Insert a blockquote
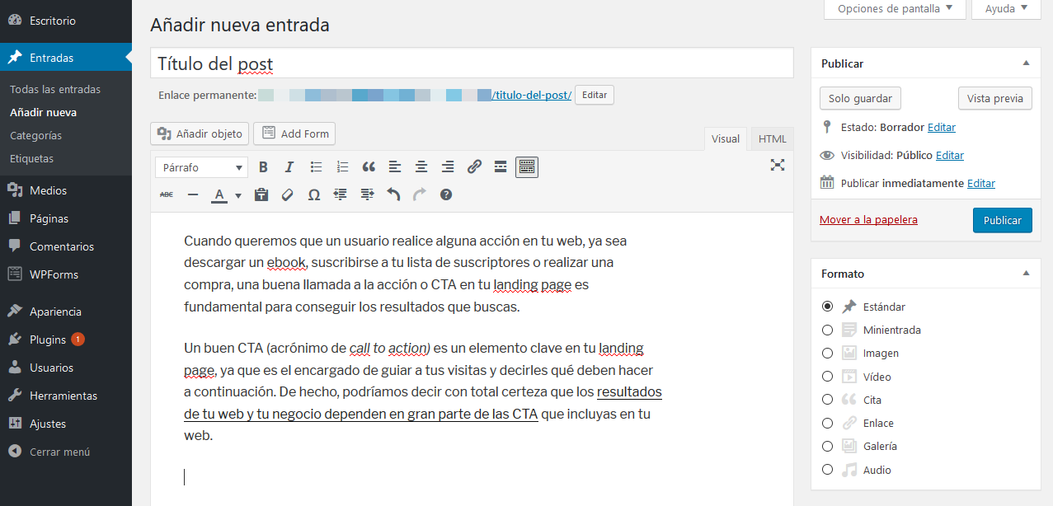The image size is (1053, 506). [x=369, y=166]
